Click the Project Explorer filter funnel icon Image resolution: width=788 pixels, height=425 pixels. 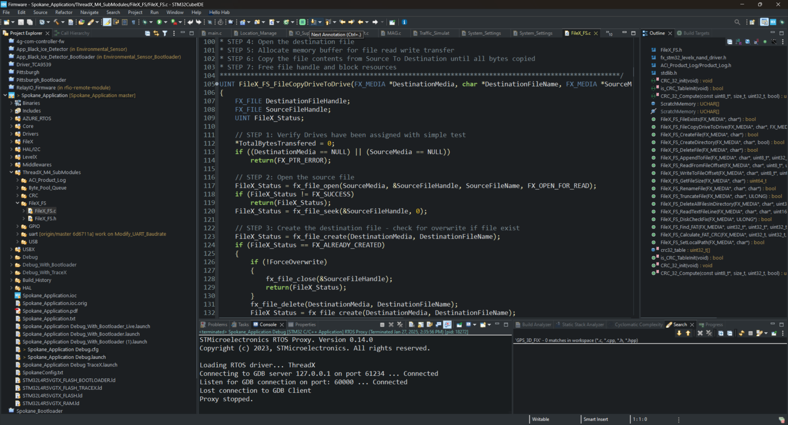tap(165, 33)
